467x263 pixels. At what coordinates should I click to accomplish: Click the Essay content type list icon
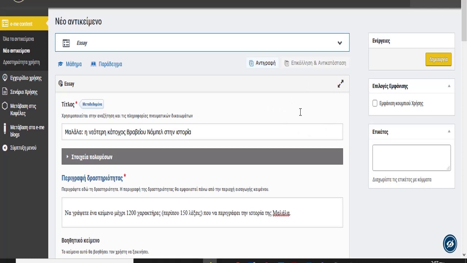pyautogui.click(x=66, y=43)
